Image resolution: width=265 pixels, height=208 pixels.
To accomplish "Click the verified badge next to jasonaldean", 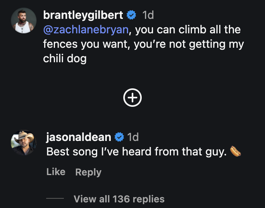I will click(x=119, y=137).
